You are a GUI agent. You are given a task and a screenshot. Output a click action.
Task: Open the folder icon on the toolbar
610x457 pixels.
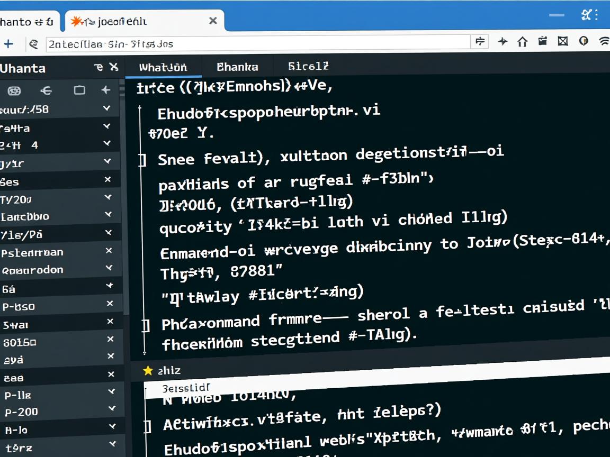tap(542, 41)
